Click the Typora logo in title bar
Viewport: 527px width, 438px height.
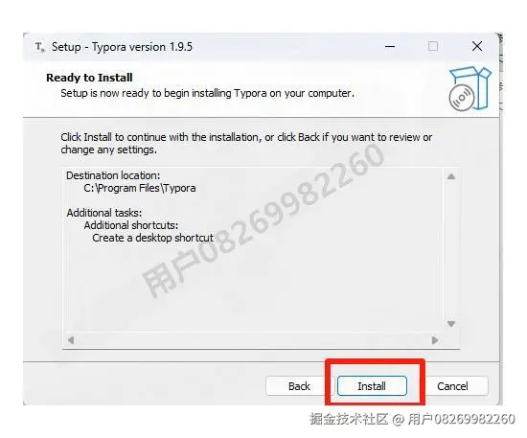39,47
